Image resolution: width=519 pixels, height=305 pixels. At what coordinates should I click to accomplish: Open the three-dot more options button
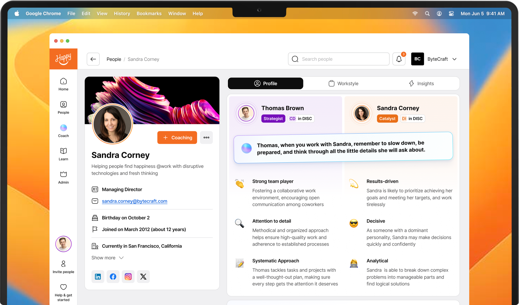206,137
